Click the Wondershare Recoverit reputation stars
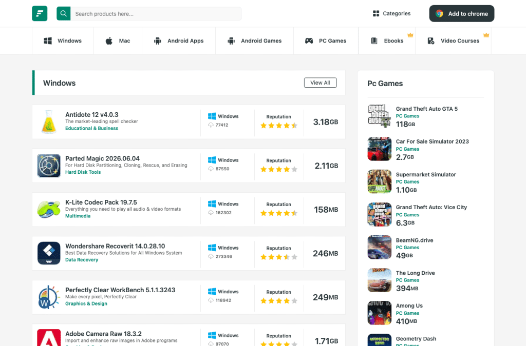This screenshot has height=346, width=526. point(279,257)
